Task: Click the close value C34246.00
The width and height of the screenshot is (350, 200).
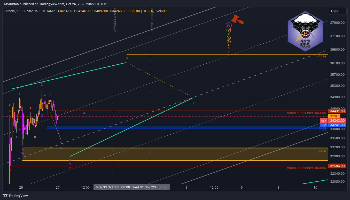Action: click(118, 11)
